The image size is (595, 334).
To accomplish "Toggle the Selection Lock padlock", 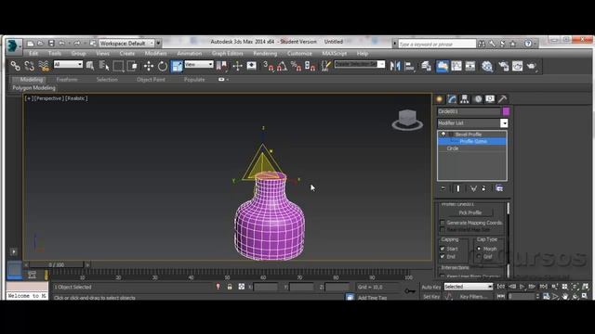I will click(230, 287).
